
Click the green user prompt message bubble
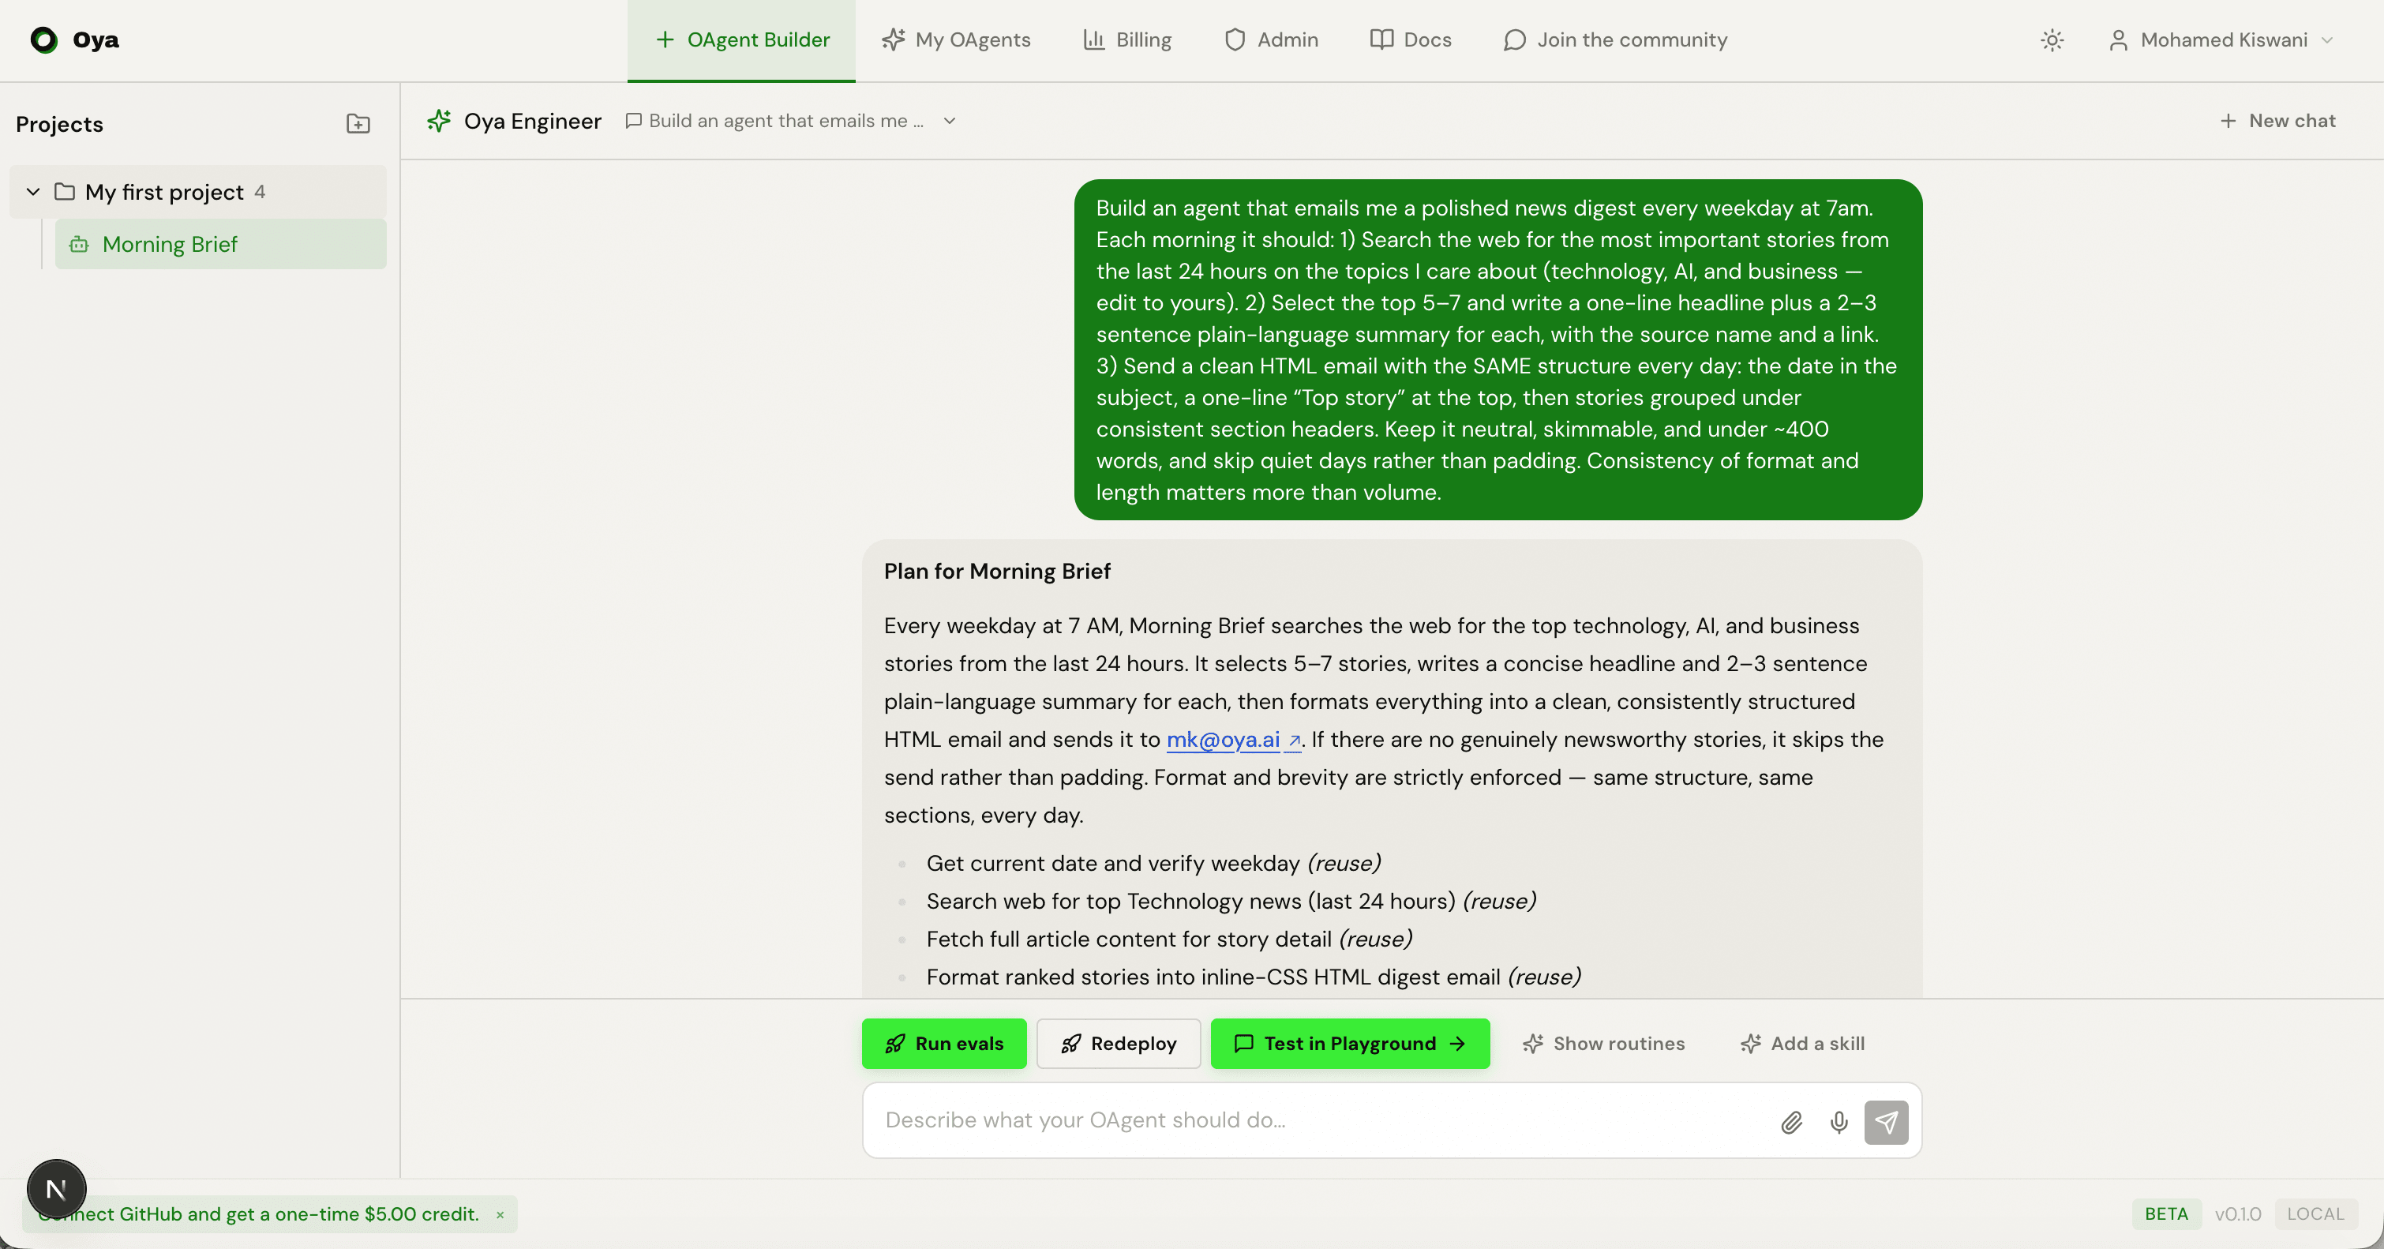pyautogui.click(x=1498, y=350)
